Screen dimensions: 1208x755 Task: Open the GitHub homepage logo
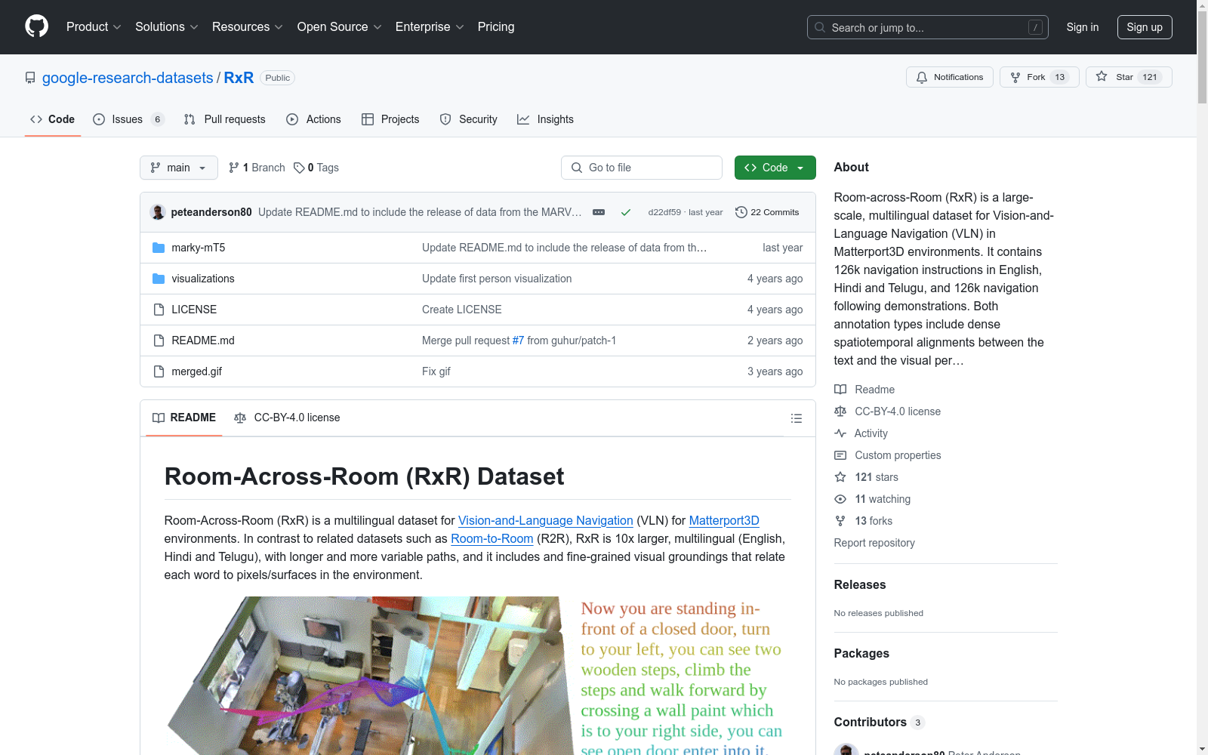pos(36,26)
